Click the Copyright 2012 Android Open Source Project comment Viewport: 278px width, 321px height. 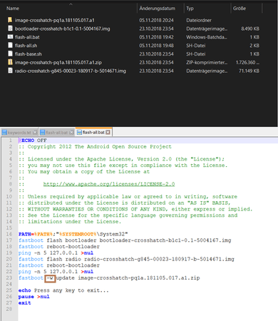coord(95,146)
